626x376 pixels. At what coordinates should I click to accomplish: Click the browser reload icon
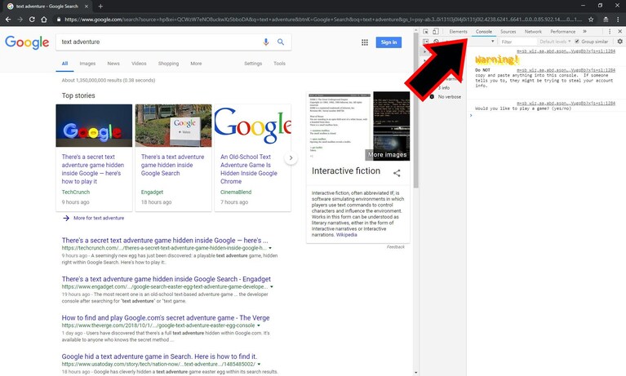(32, 19)
